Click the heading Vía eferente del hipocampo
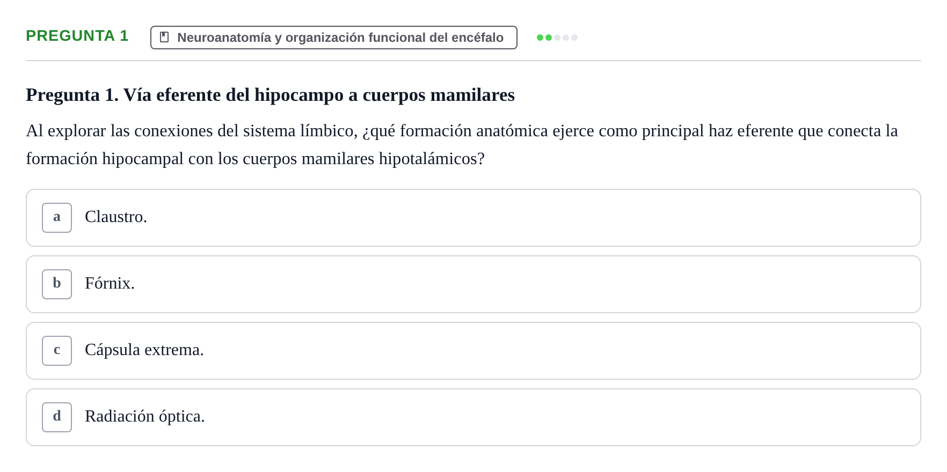 (270, 95)
